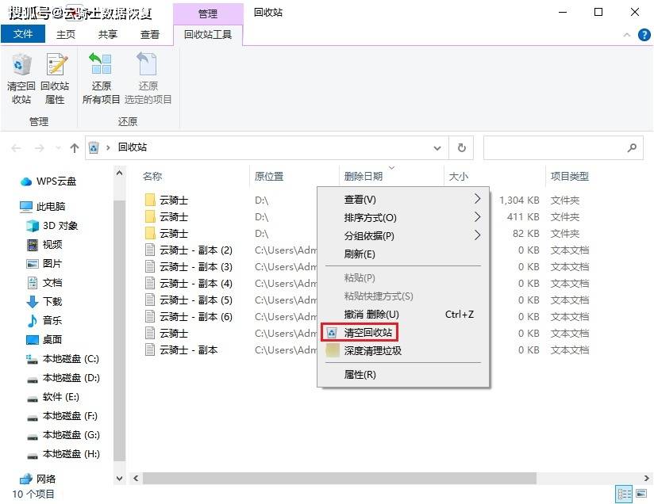Sort by the 项目类型 column header
This screenshot has width=654, height=504.
pyautogui.click(x=569, y=176)
